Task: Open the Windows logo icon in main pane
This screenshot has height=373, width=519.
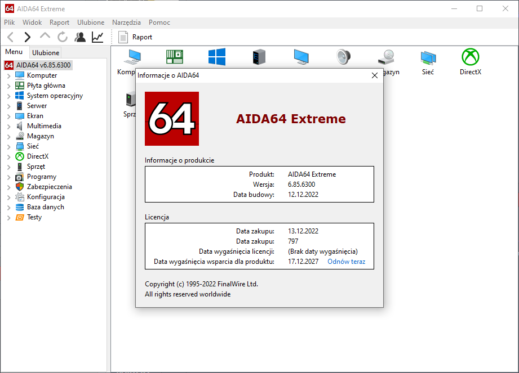Action: (217, 57)
